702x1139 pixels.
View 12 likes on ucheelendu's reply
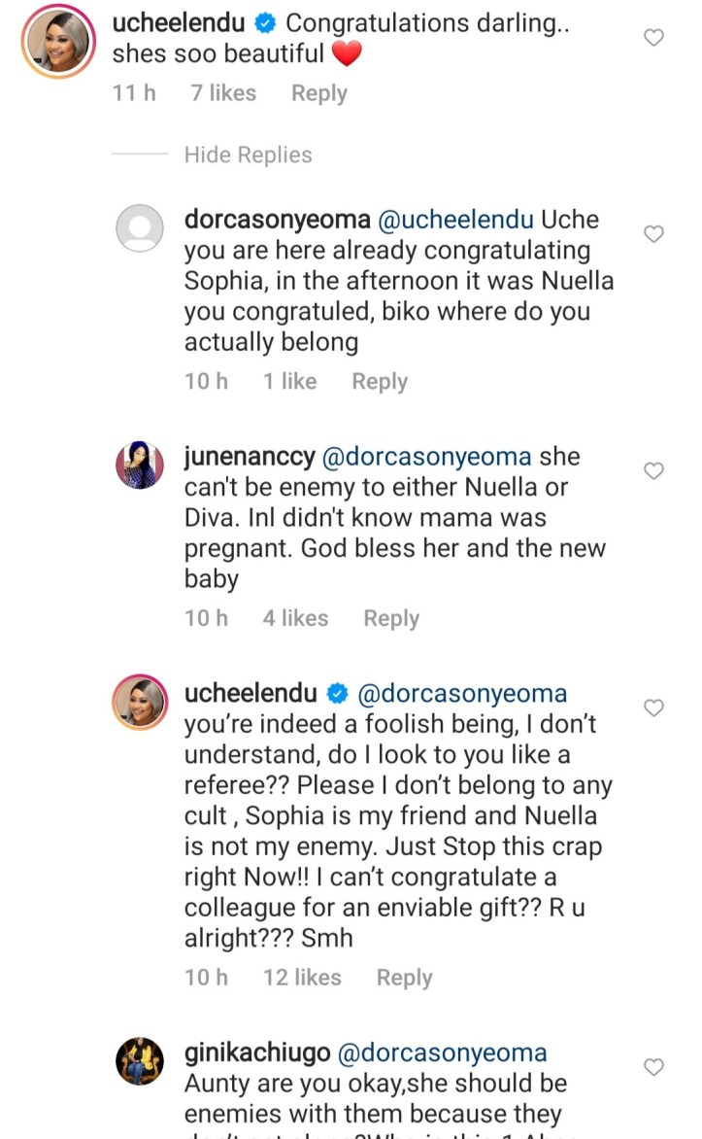point(302,978)
